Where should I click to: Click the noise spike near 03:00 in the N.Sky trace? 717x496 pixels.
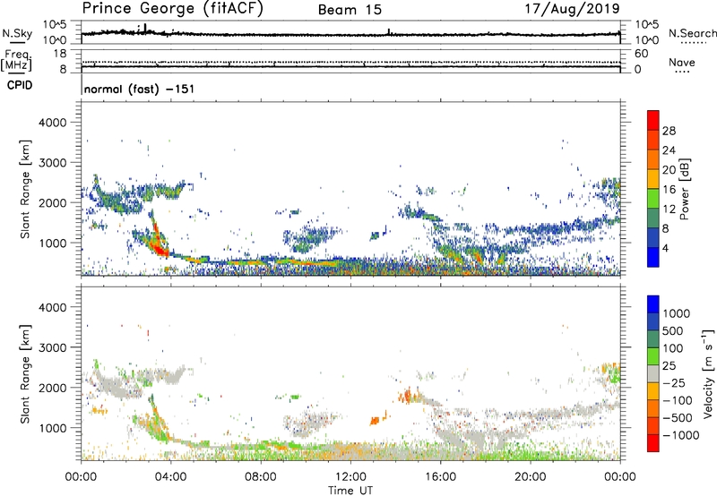point(145,28)
